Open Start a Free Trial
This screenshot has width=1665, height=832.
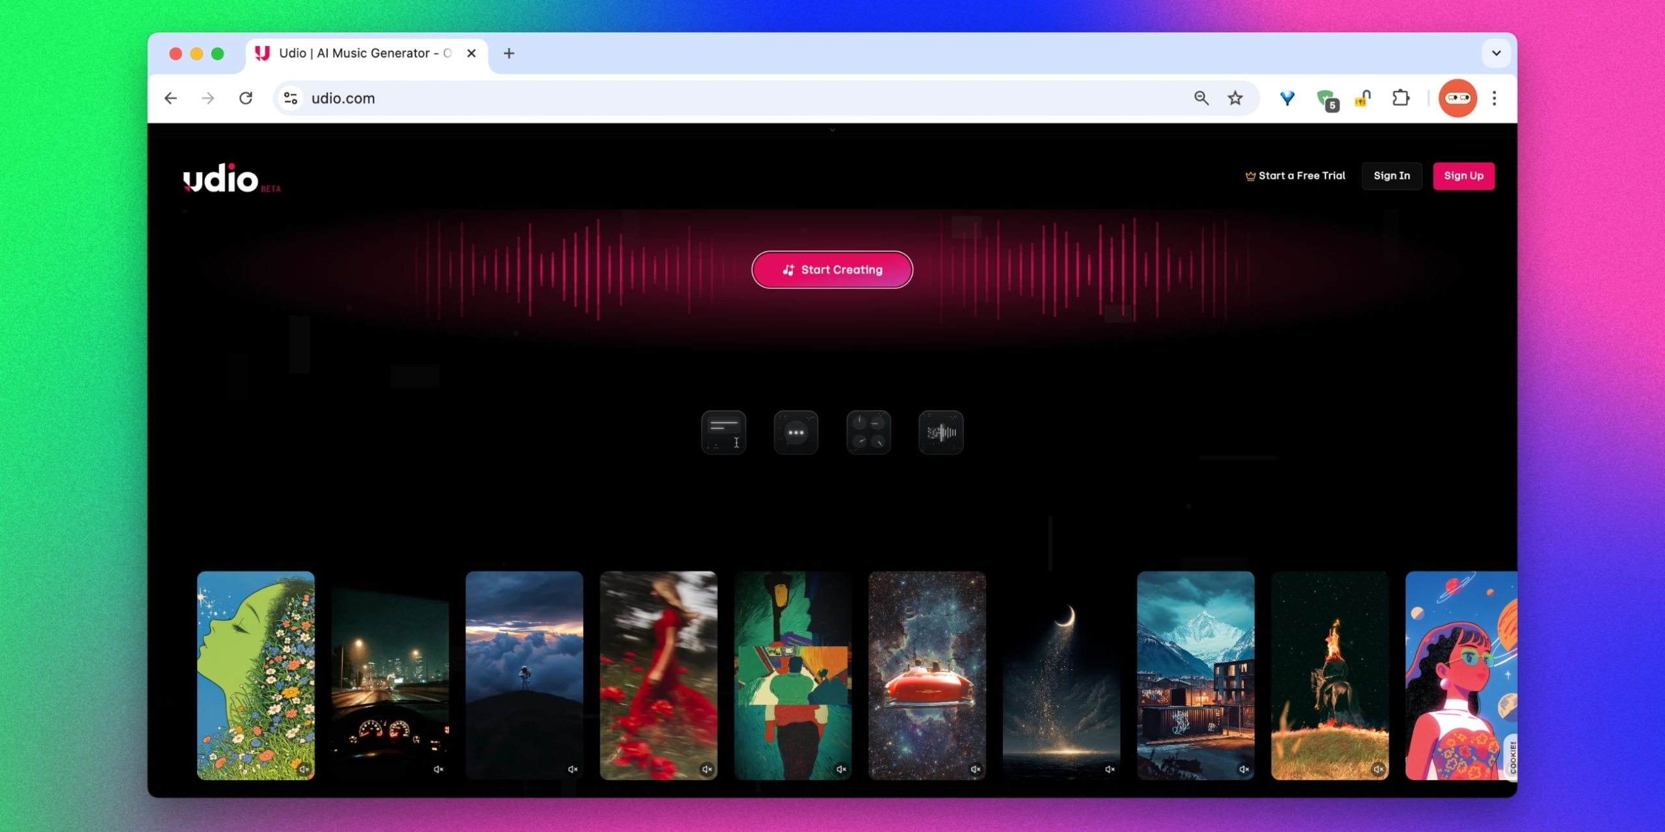1295,175
